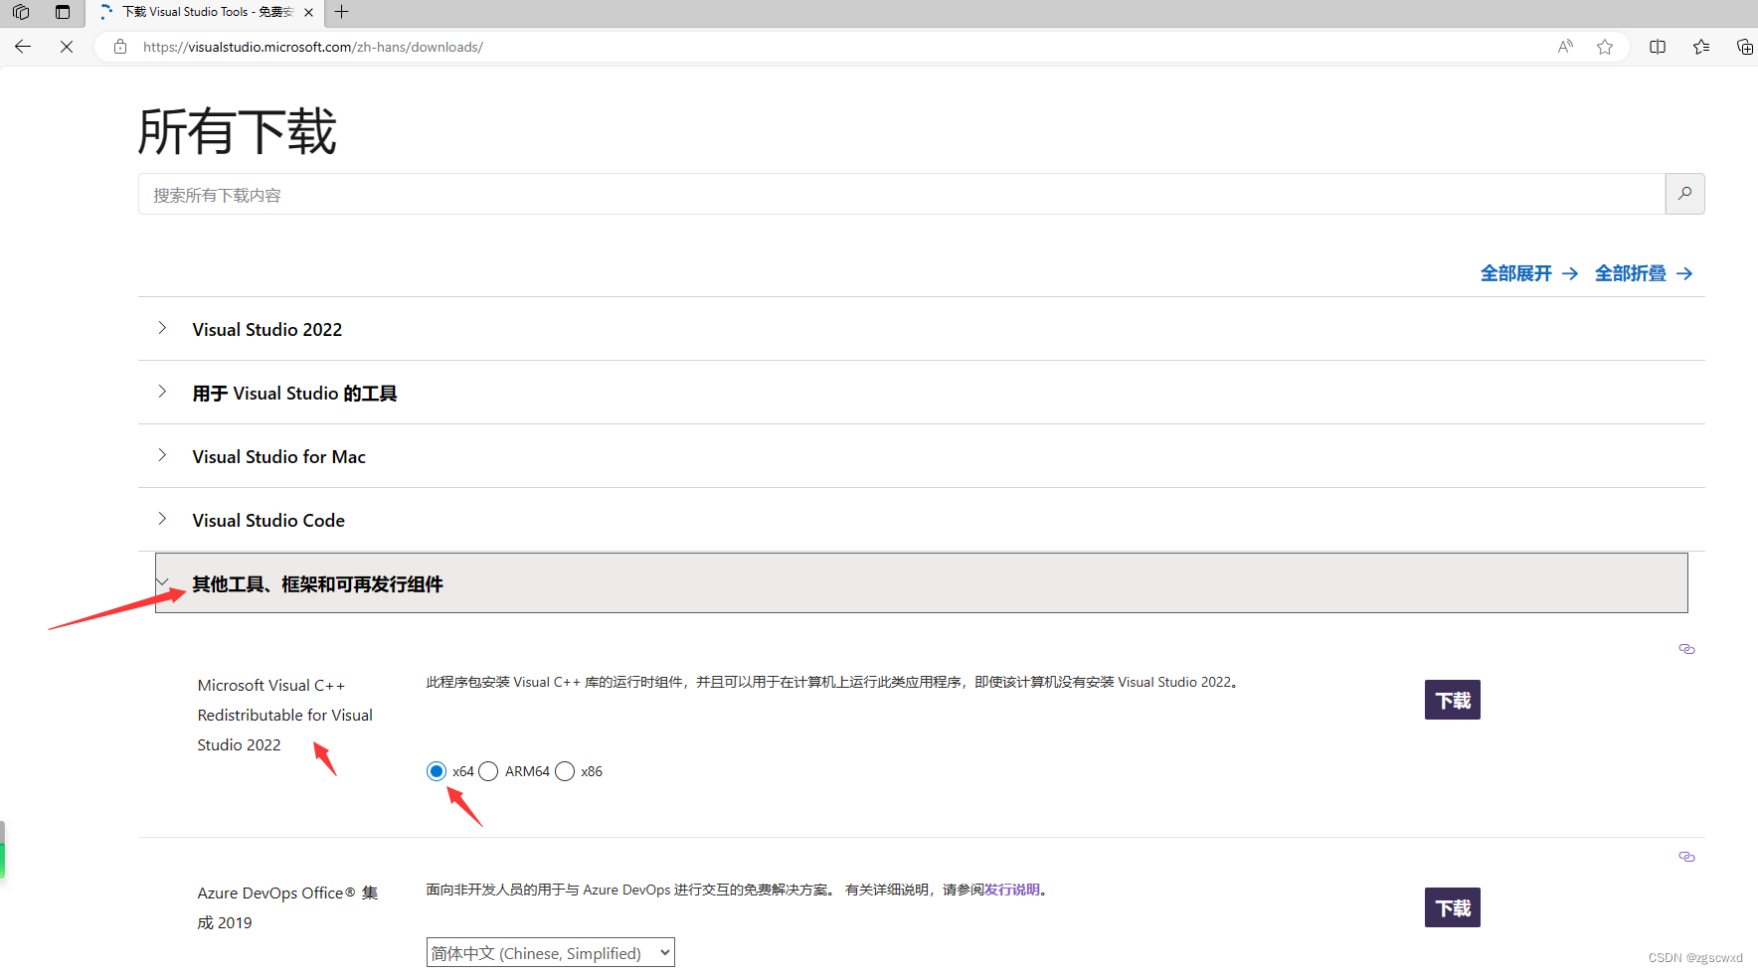Click Azure DevOps Office 集成 2019 title

pyautogui.click(x=287, y=907)
